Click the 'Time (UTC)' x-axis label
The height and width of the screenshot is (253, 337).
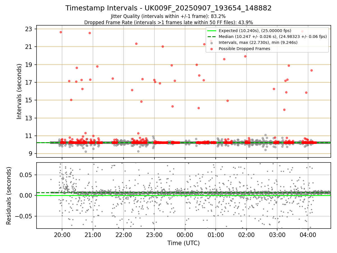184,243
